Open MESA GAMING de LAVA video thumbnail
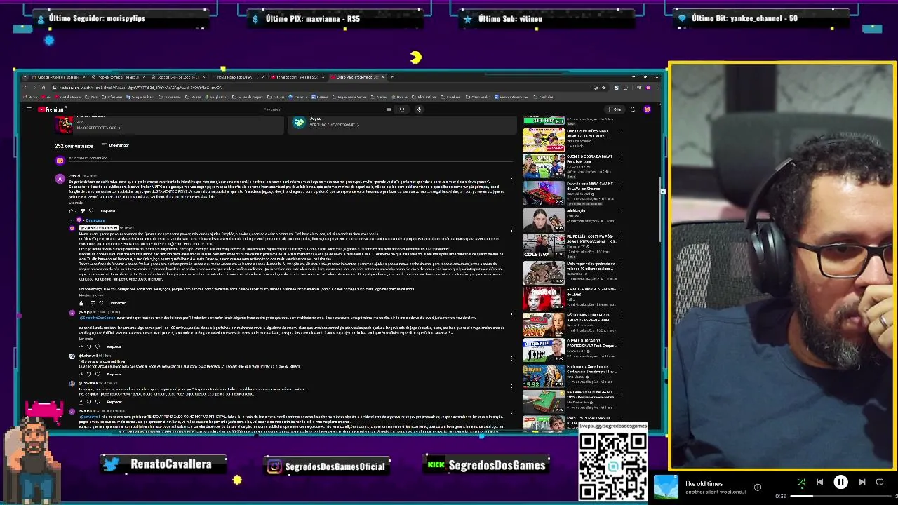898x505 pixels. click(543, 194)
